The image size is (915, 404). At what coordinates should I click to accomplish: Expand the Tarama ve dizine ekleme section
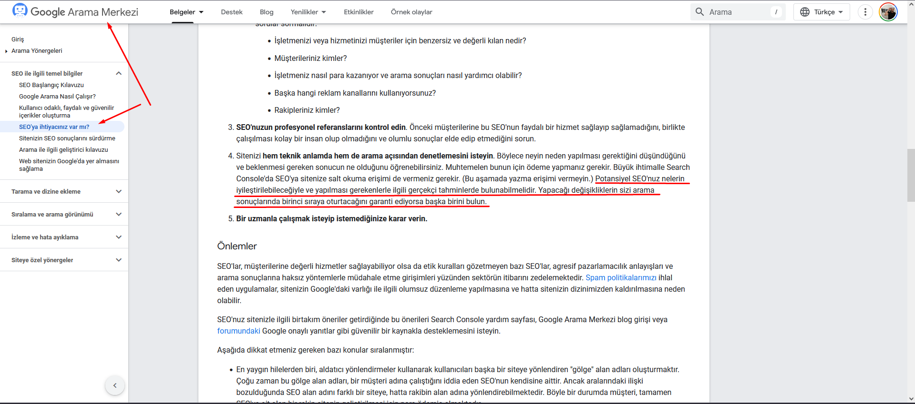point(119,191)
